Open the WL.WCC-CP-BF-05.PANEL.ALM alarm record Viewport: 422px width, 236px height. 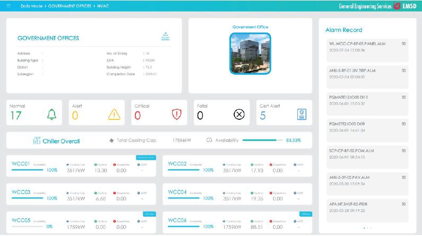pyautogui.click(x=367, y=50)
